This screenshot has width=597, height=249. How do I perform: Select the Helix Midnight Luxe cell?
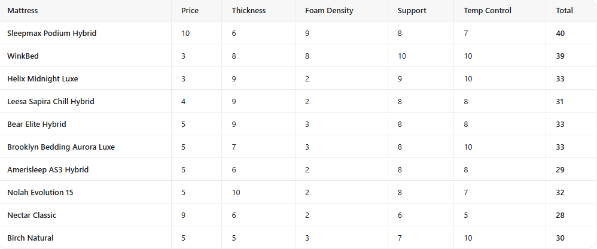pos(42,79)
